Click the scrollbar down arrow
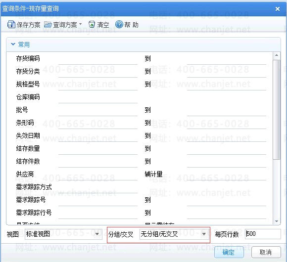The height and width of the screenshot is (262, 287). [277, 221]
